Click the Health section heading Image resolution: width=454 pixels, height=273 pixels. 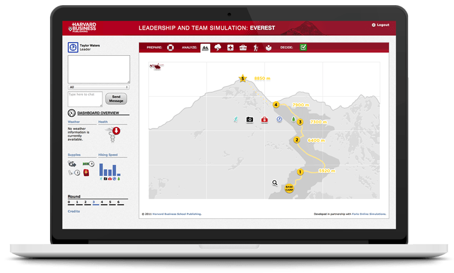pos(103,122)
